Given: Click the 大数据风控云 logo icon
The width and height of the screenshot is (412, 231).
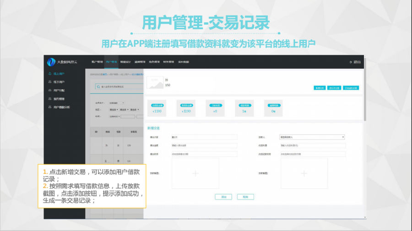Looking at the screenshot, I should pos(51,62).
